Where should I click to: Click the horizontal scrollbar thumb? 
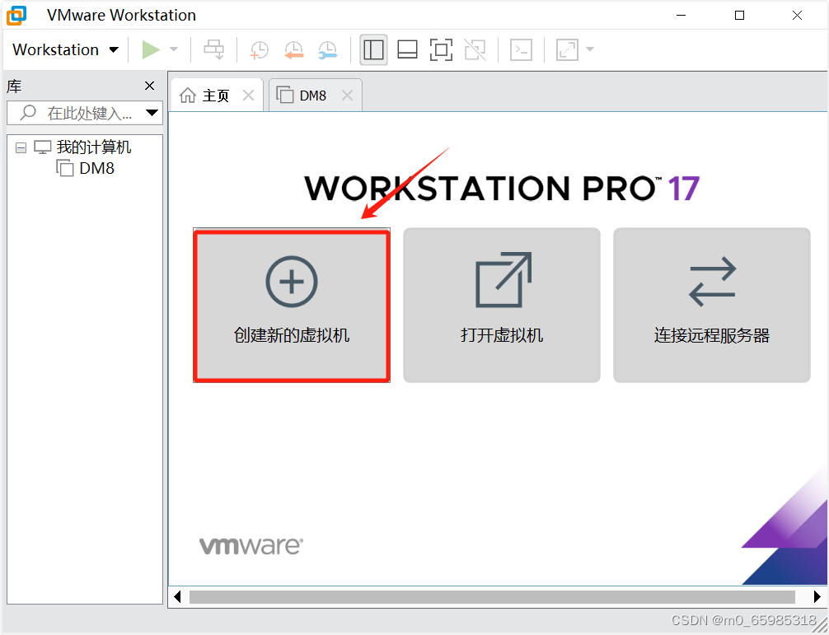click(x=492, y=597)
